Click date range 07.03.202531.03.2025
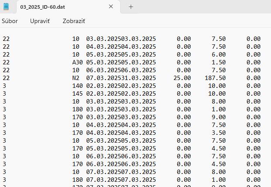271x187 pixels. tap(121, 78)
